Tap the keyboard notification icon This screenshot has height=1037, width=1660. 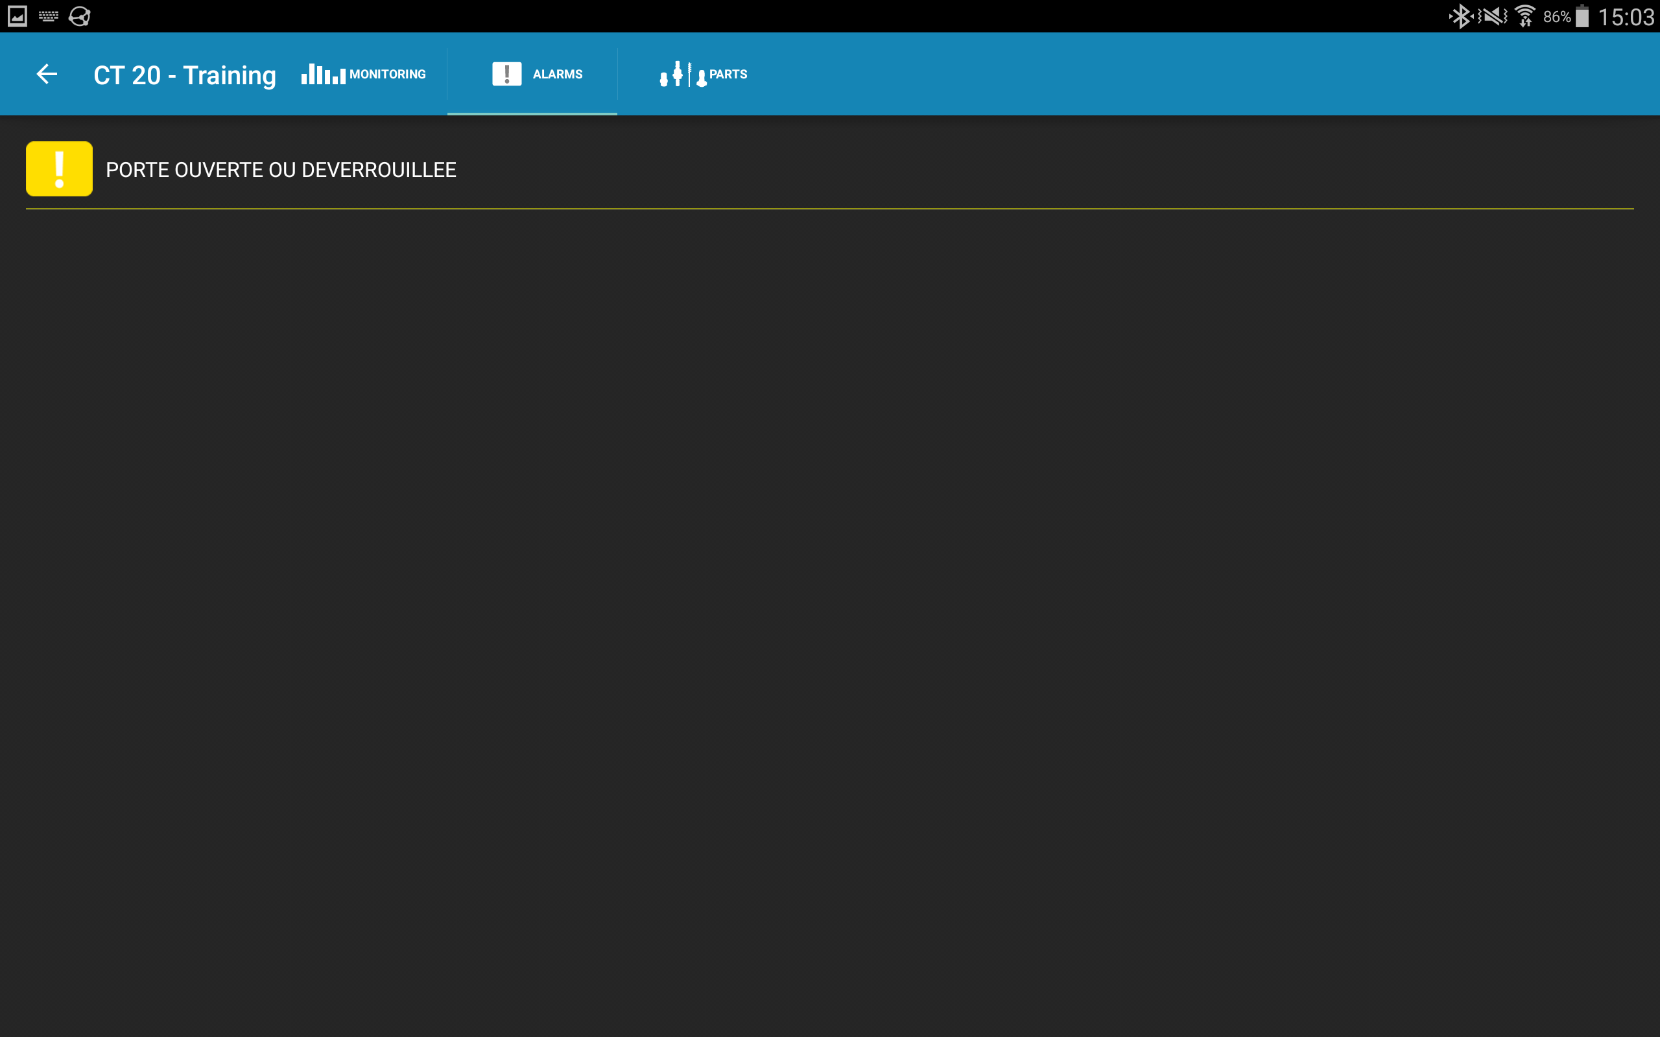point(48,16)
